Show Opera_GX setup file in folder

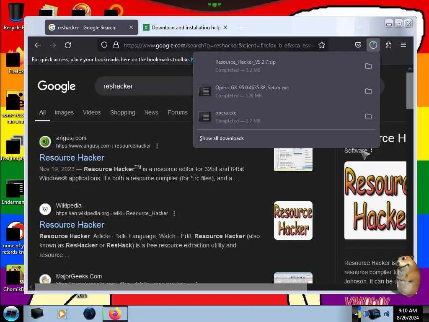coord(368,91)
